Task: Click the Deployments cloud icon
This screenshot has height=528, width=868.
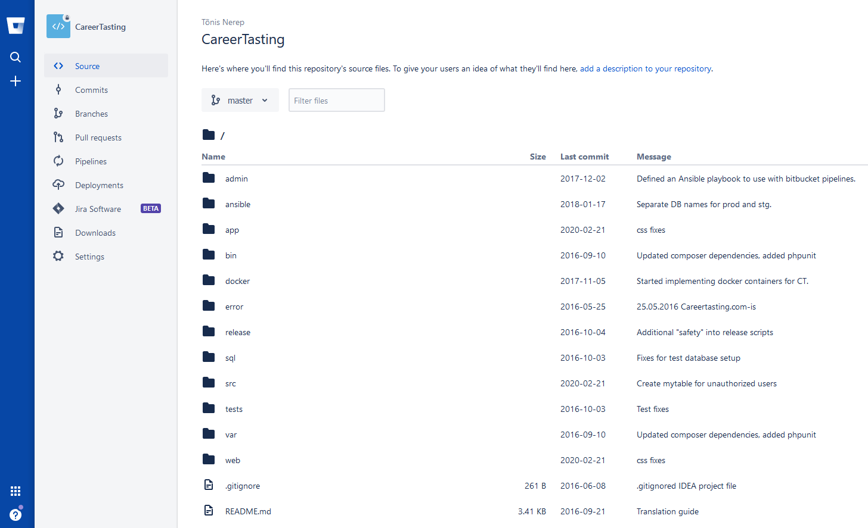Action: pos(58,185)
